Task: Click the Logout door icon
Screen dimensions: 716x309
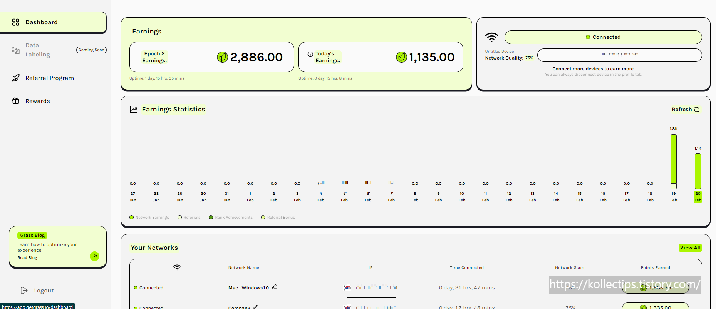Action: click(x=24, y=291)
